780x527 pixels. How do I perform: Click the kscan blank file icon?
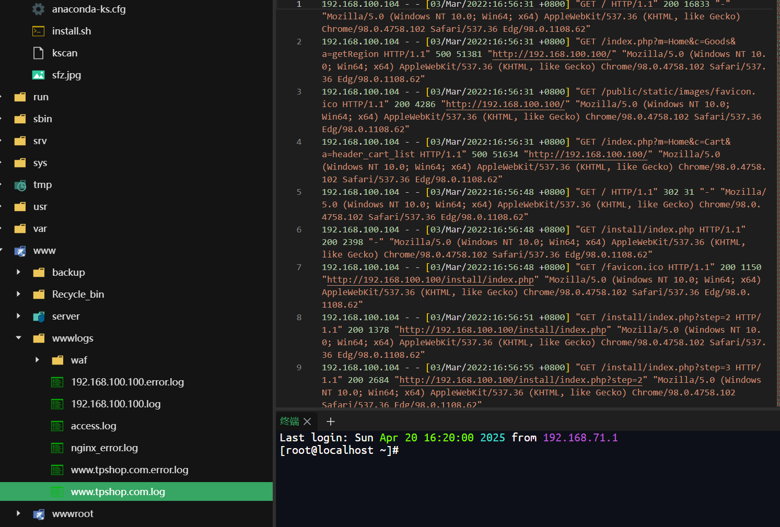pyautogui.click(x=38, y=53)
